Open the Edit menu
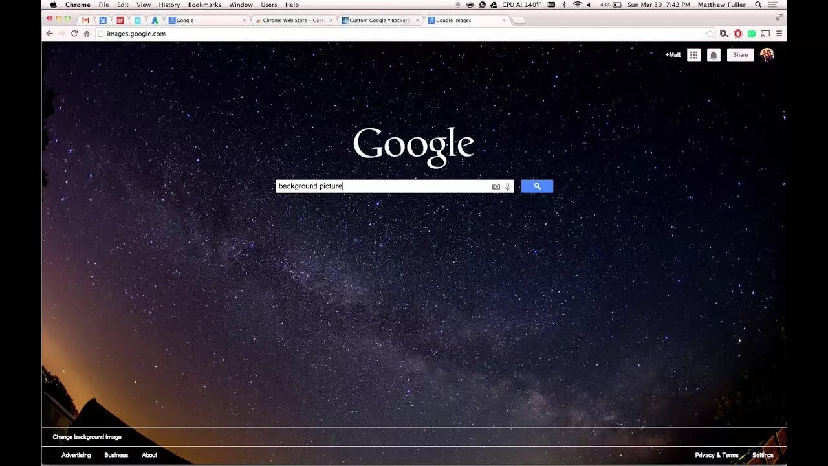The height and width of the screenshot is (466, 828). pyautogui.click(x=123, y=5)
